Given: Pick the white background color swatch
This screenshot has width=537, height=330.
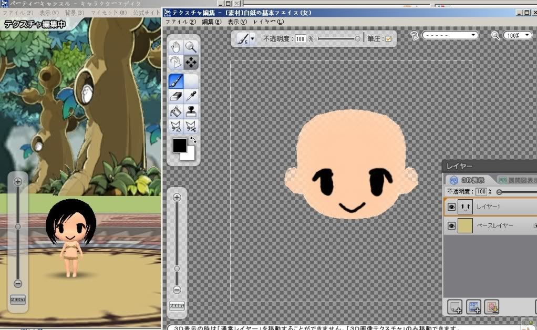Looking at the screenshot, I should click(190, 155).
